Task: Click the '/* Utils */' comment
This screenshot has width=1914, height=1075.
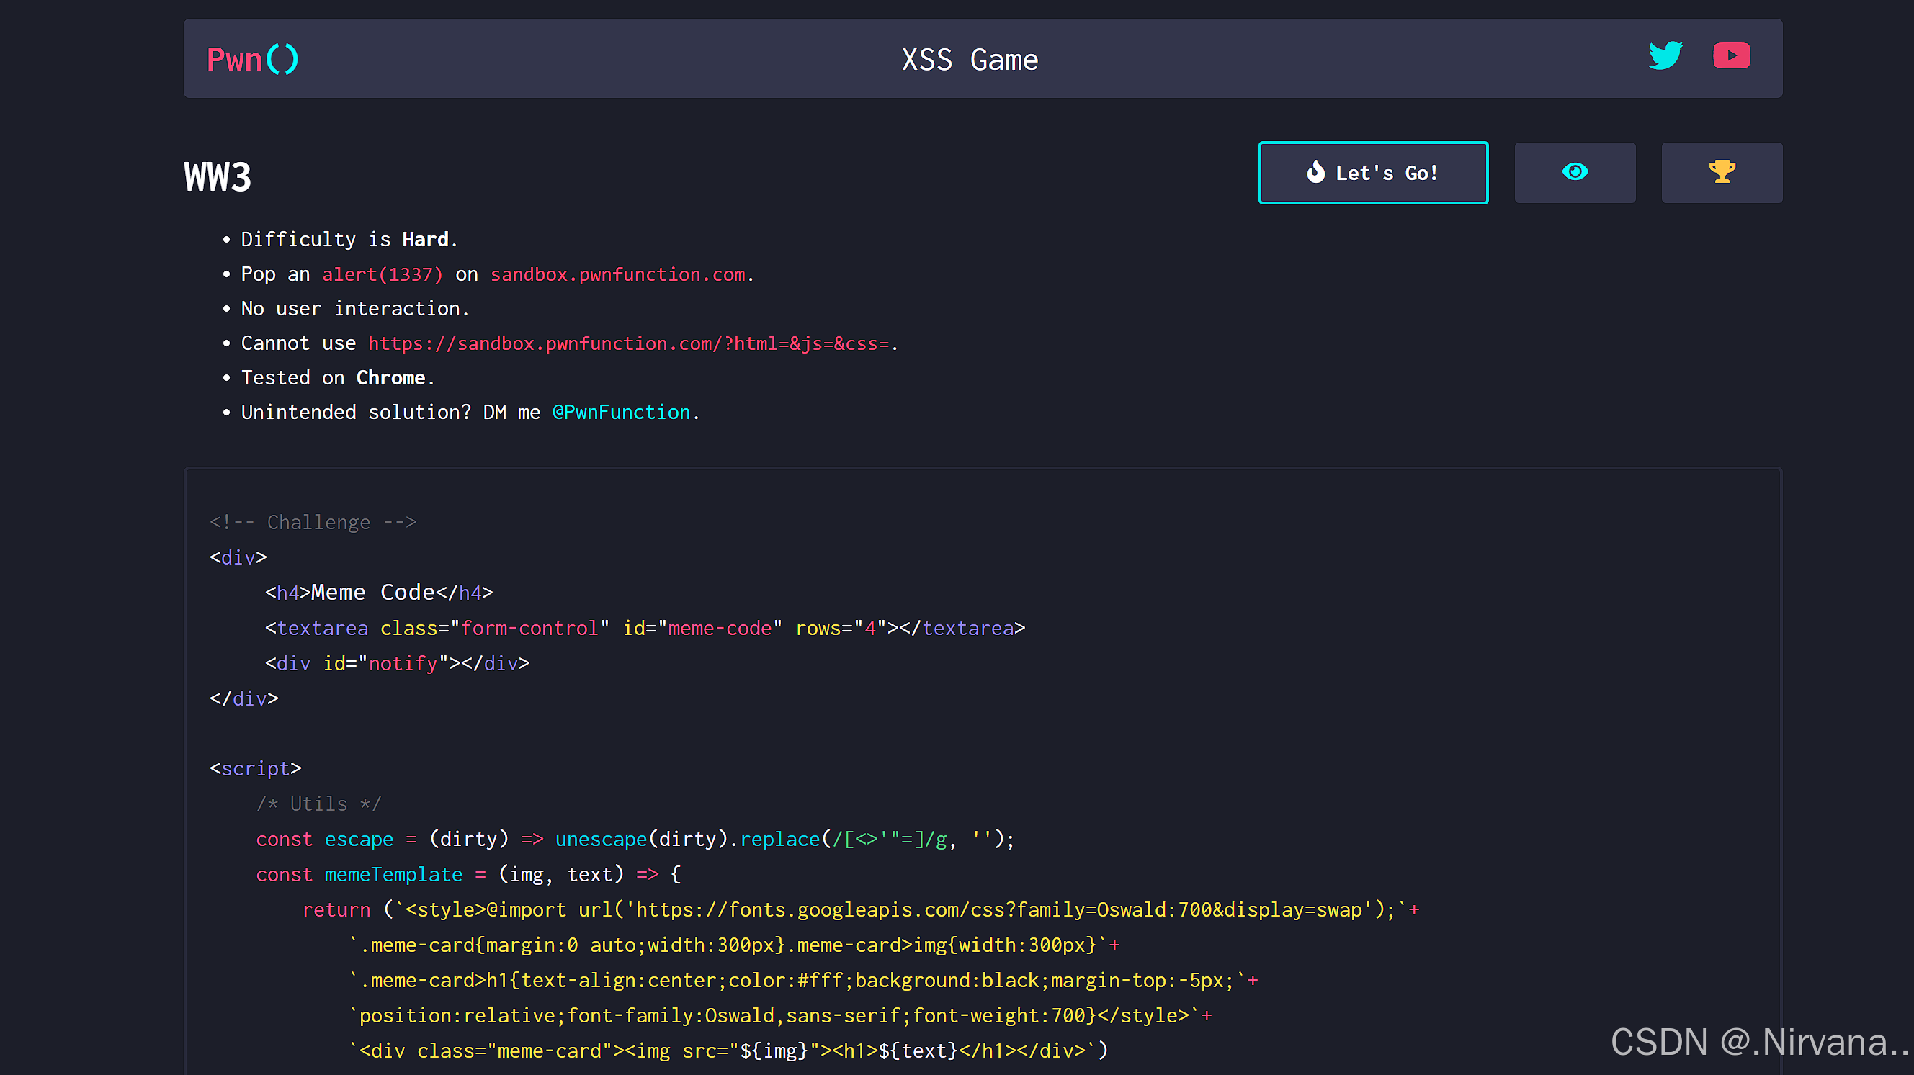Action: (x=318, y=804)
